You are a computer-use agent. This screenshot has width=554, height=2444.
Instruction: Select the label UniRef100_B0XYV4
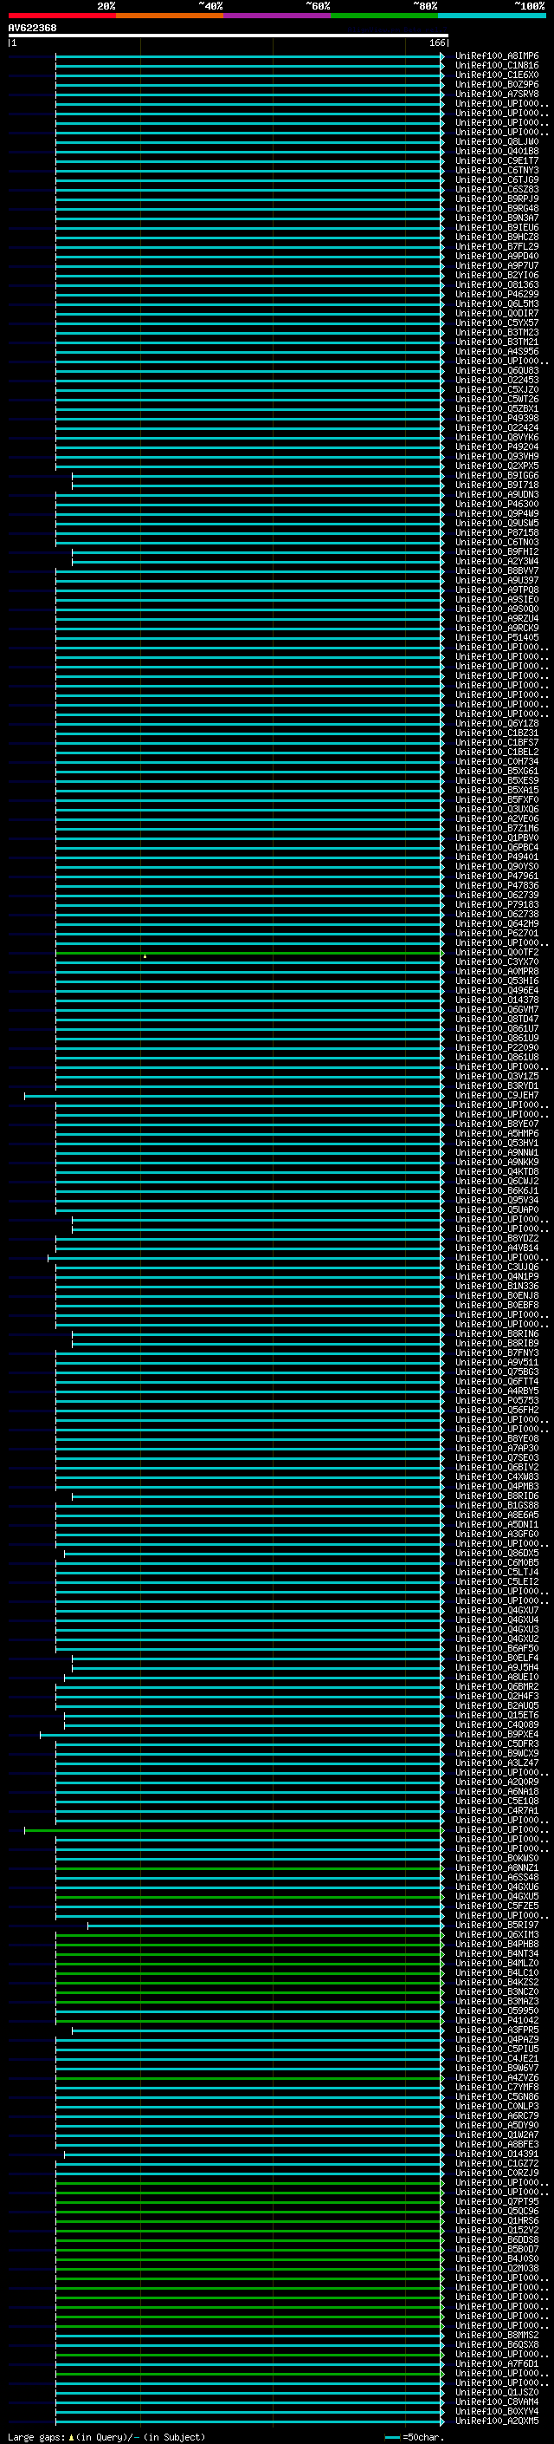coord(496,2411)
